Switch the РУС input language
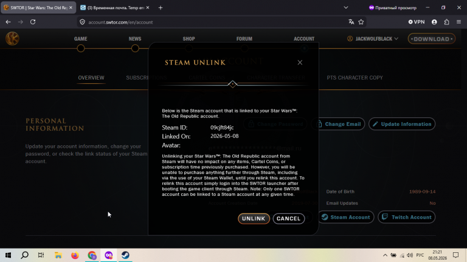The height and width of the screenshot is (262, 467). (420, 255)
